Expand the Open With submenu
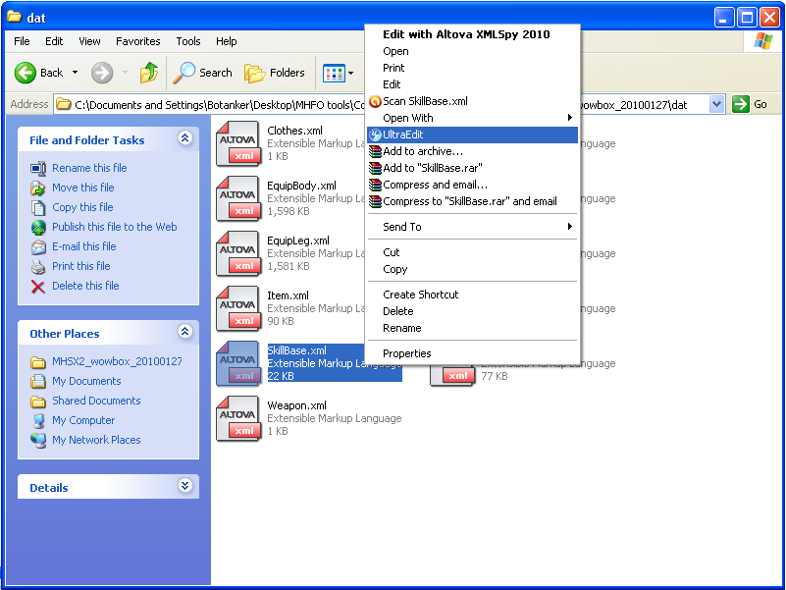This screenshot has height=590, width=786. [472, 118]
